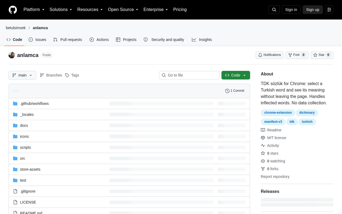Open the store-assets folder
Screen dimensions: 342x214
[30, 169]
